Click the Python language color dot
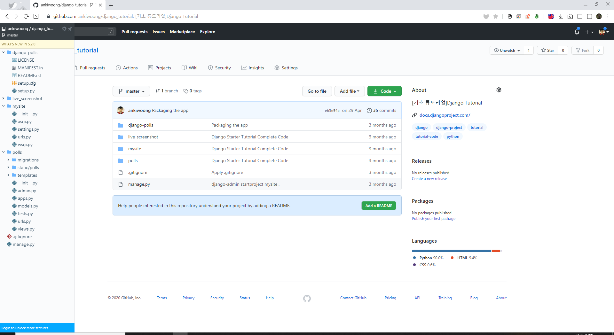 coord(414,258)
